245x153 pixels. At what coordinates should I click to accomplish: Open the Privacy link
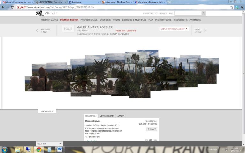pos(163,13)
